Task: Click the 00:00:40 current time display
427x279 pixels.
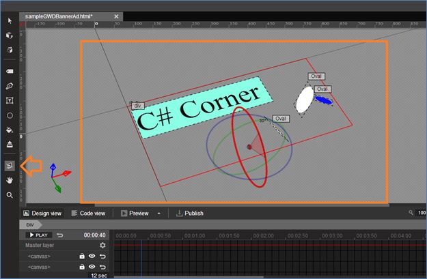Action: click(94, 235)
